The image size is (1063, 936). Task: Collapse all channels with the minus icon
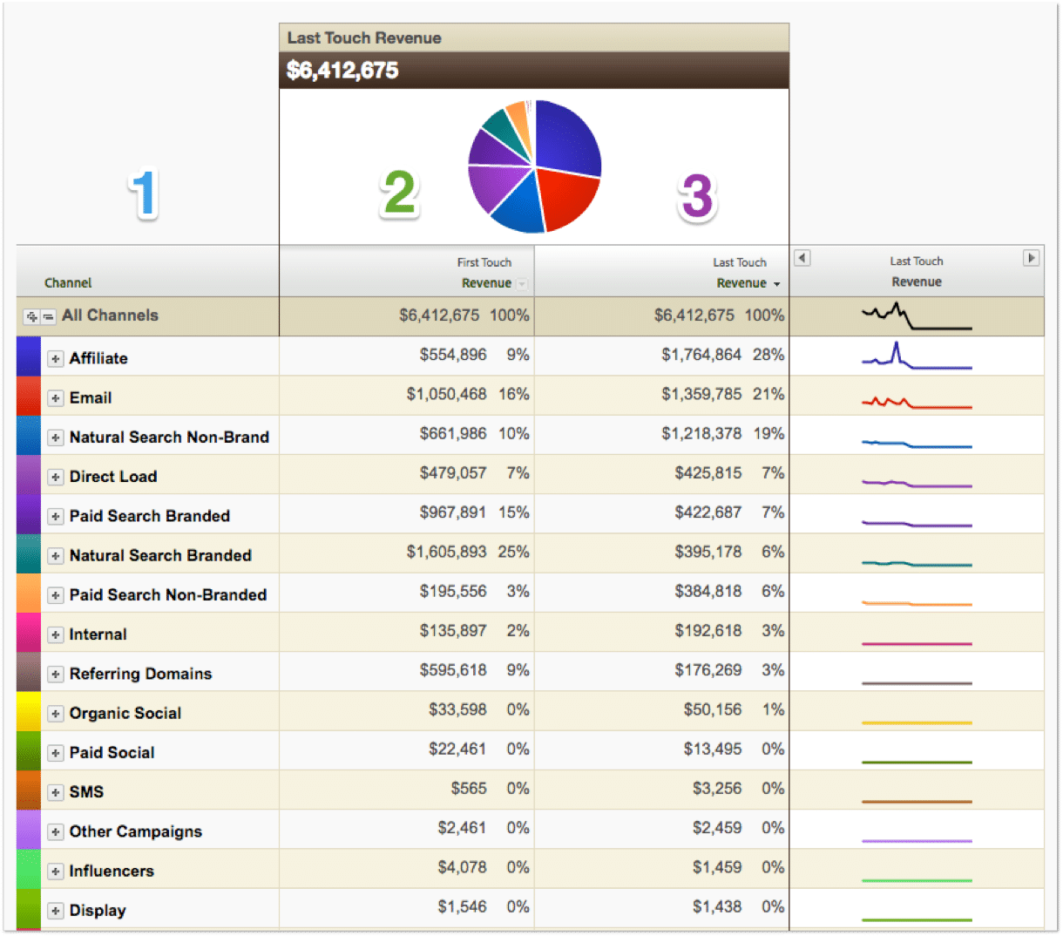point(49,317)
